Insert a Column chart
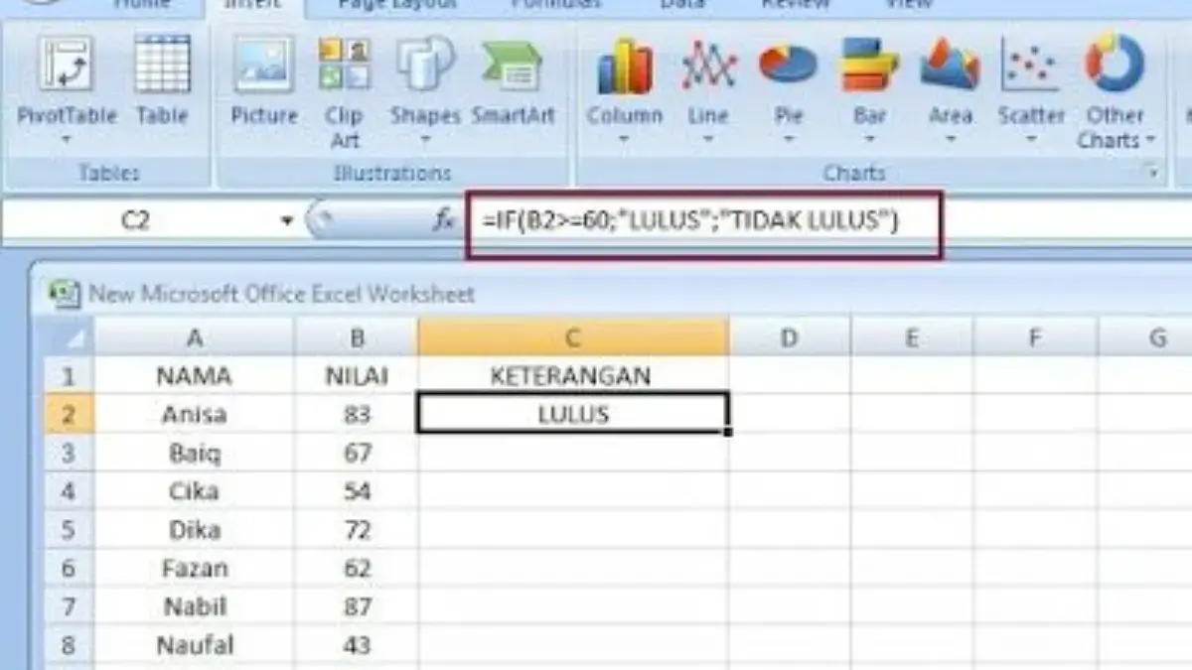Screen dimensions: 1192x670 [624, 89]
